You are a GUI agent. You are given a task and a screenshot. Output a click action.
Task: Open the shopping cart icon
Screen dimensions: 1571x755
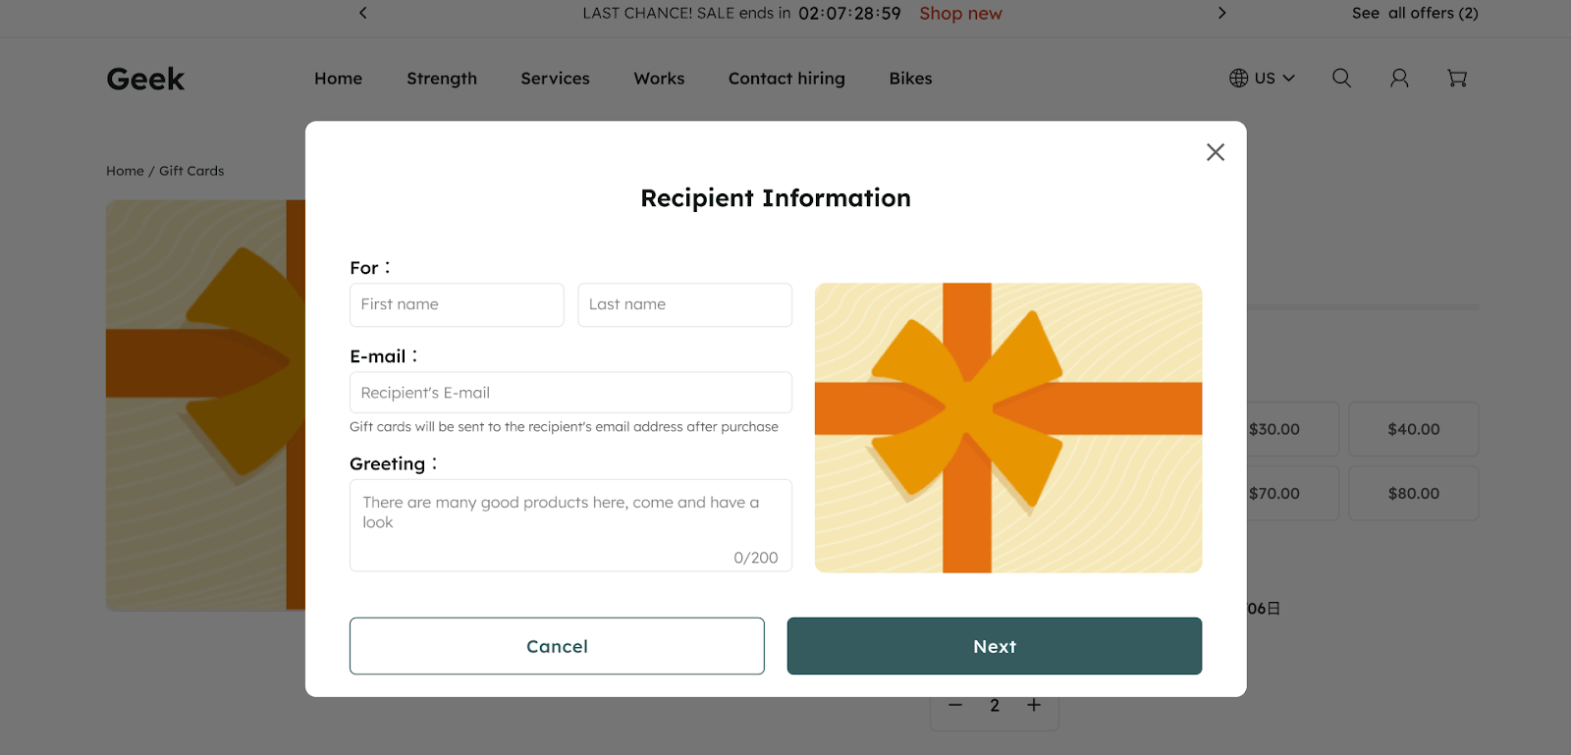1457,79
